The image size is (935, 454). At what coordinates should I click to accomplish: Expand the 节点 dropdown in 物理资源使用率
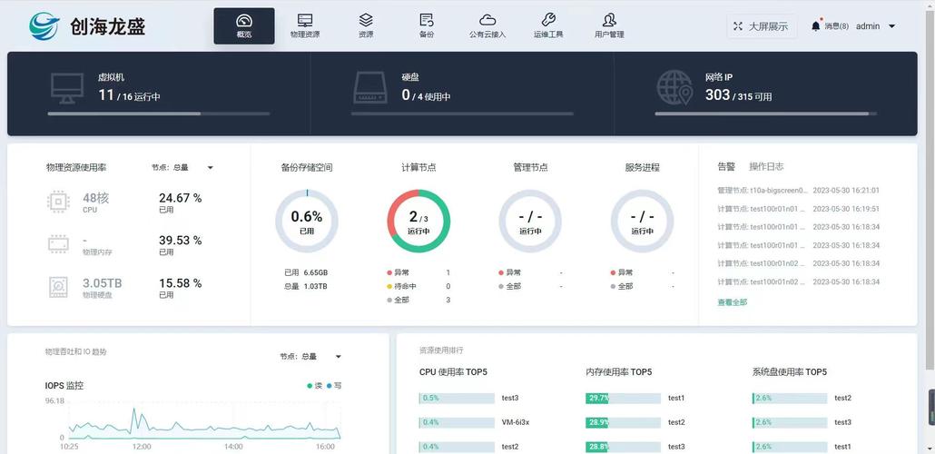pos(183,168)
